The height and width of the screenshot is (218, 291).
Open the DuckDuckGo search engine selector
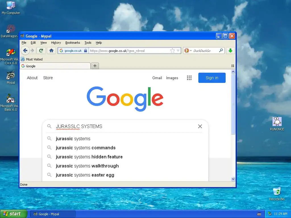coord(188,51)
